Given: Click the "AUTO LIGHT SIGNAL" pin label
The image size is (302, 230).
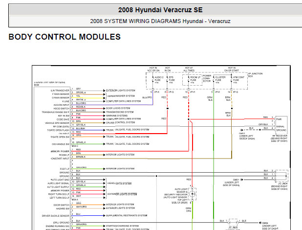Looking at the screenshot, I should 58,184.
